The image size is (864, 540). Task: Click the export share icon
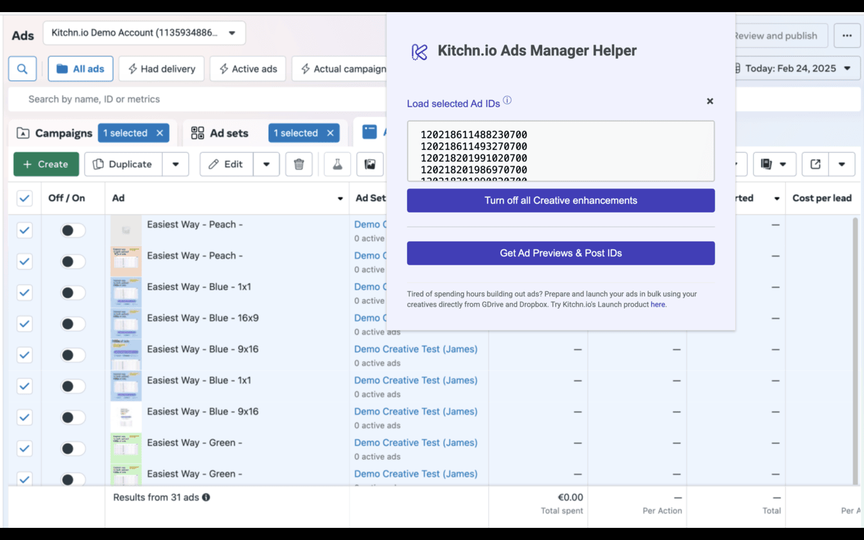point(815,164)
